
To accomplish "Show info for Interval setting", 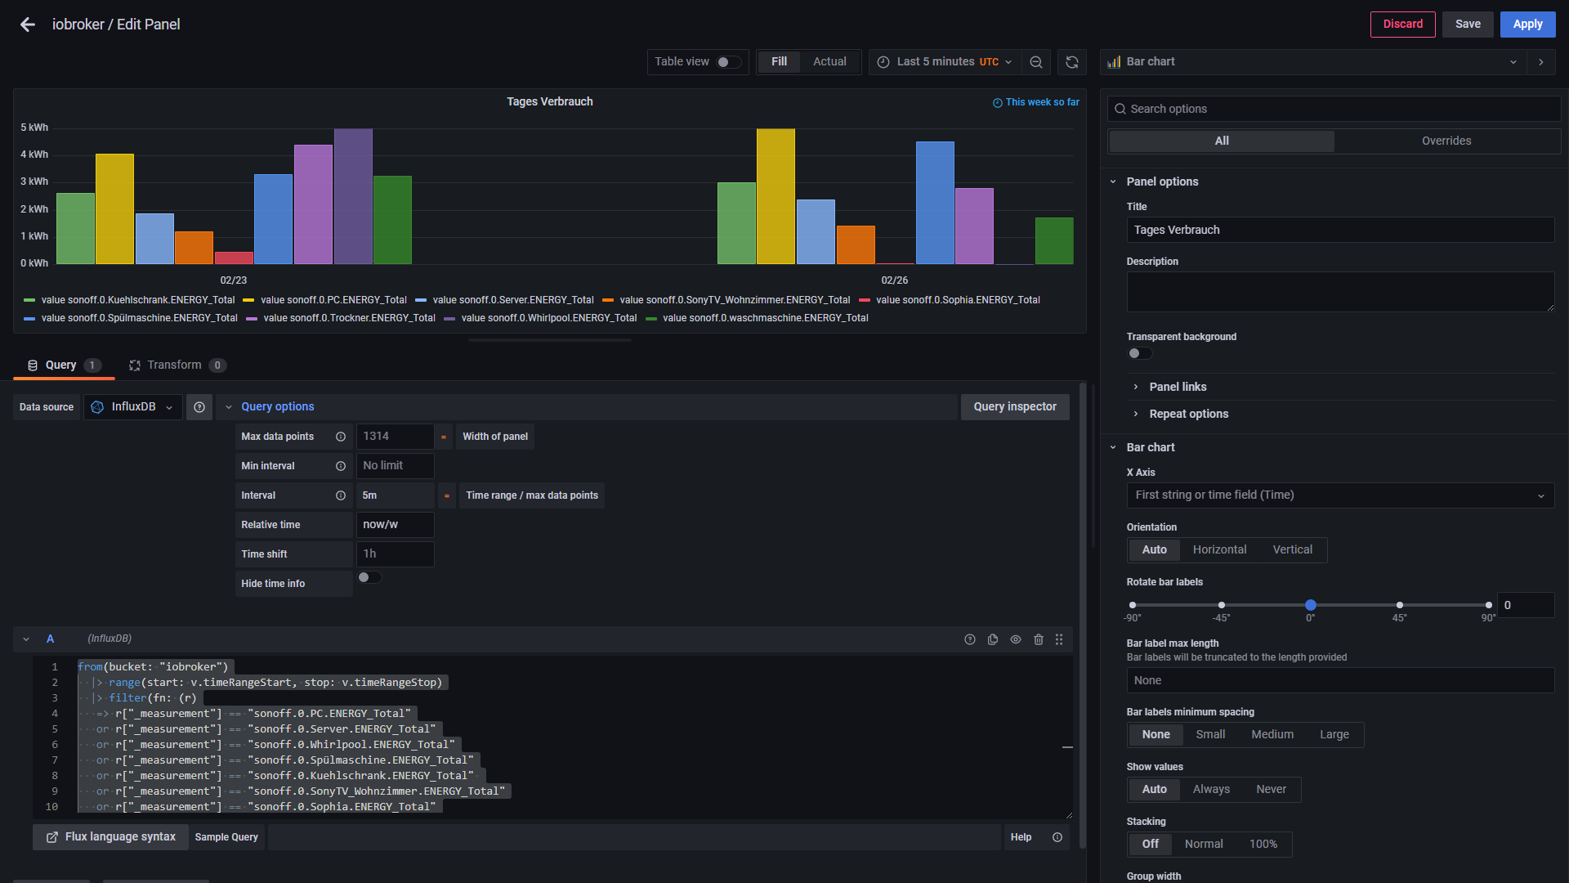I will point(341,495).
